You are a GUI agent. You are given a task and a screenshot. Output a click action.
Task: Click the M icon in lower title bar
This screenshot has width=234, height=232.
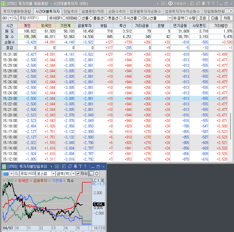click(x=57, y=166)
